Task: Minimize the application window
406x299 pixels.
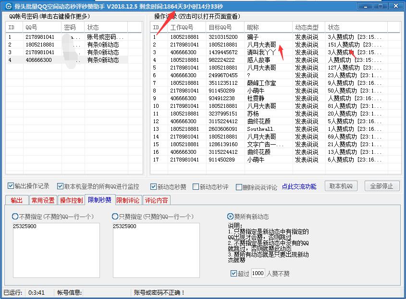Action: tap(365, 6)
